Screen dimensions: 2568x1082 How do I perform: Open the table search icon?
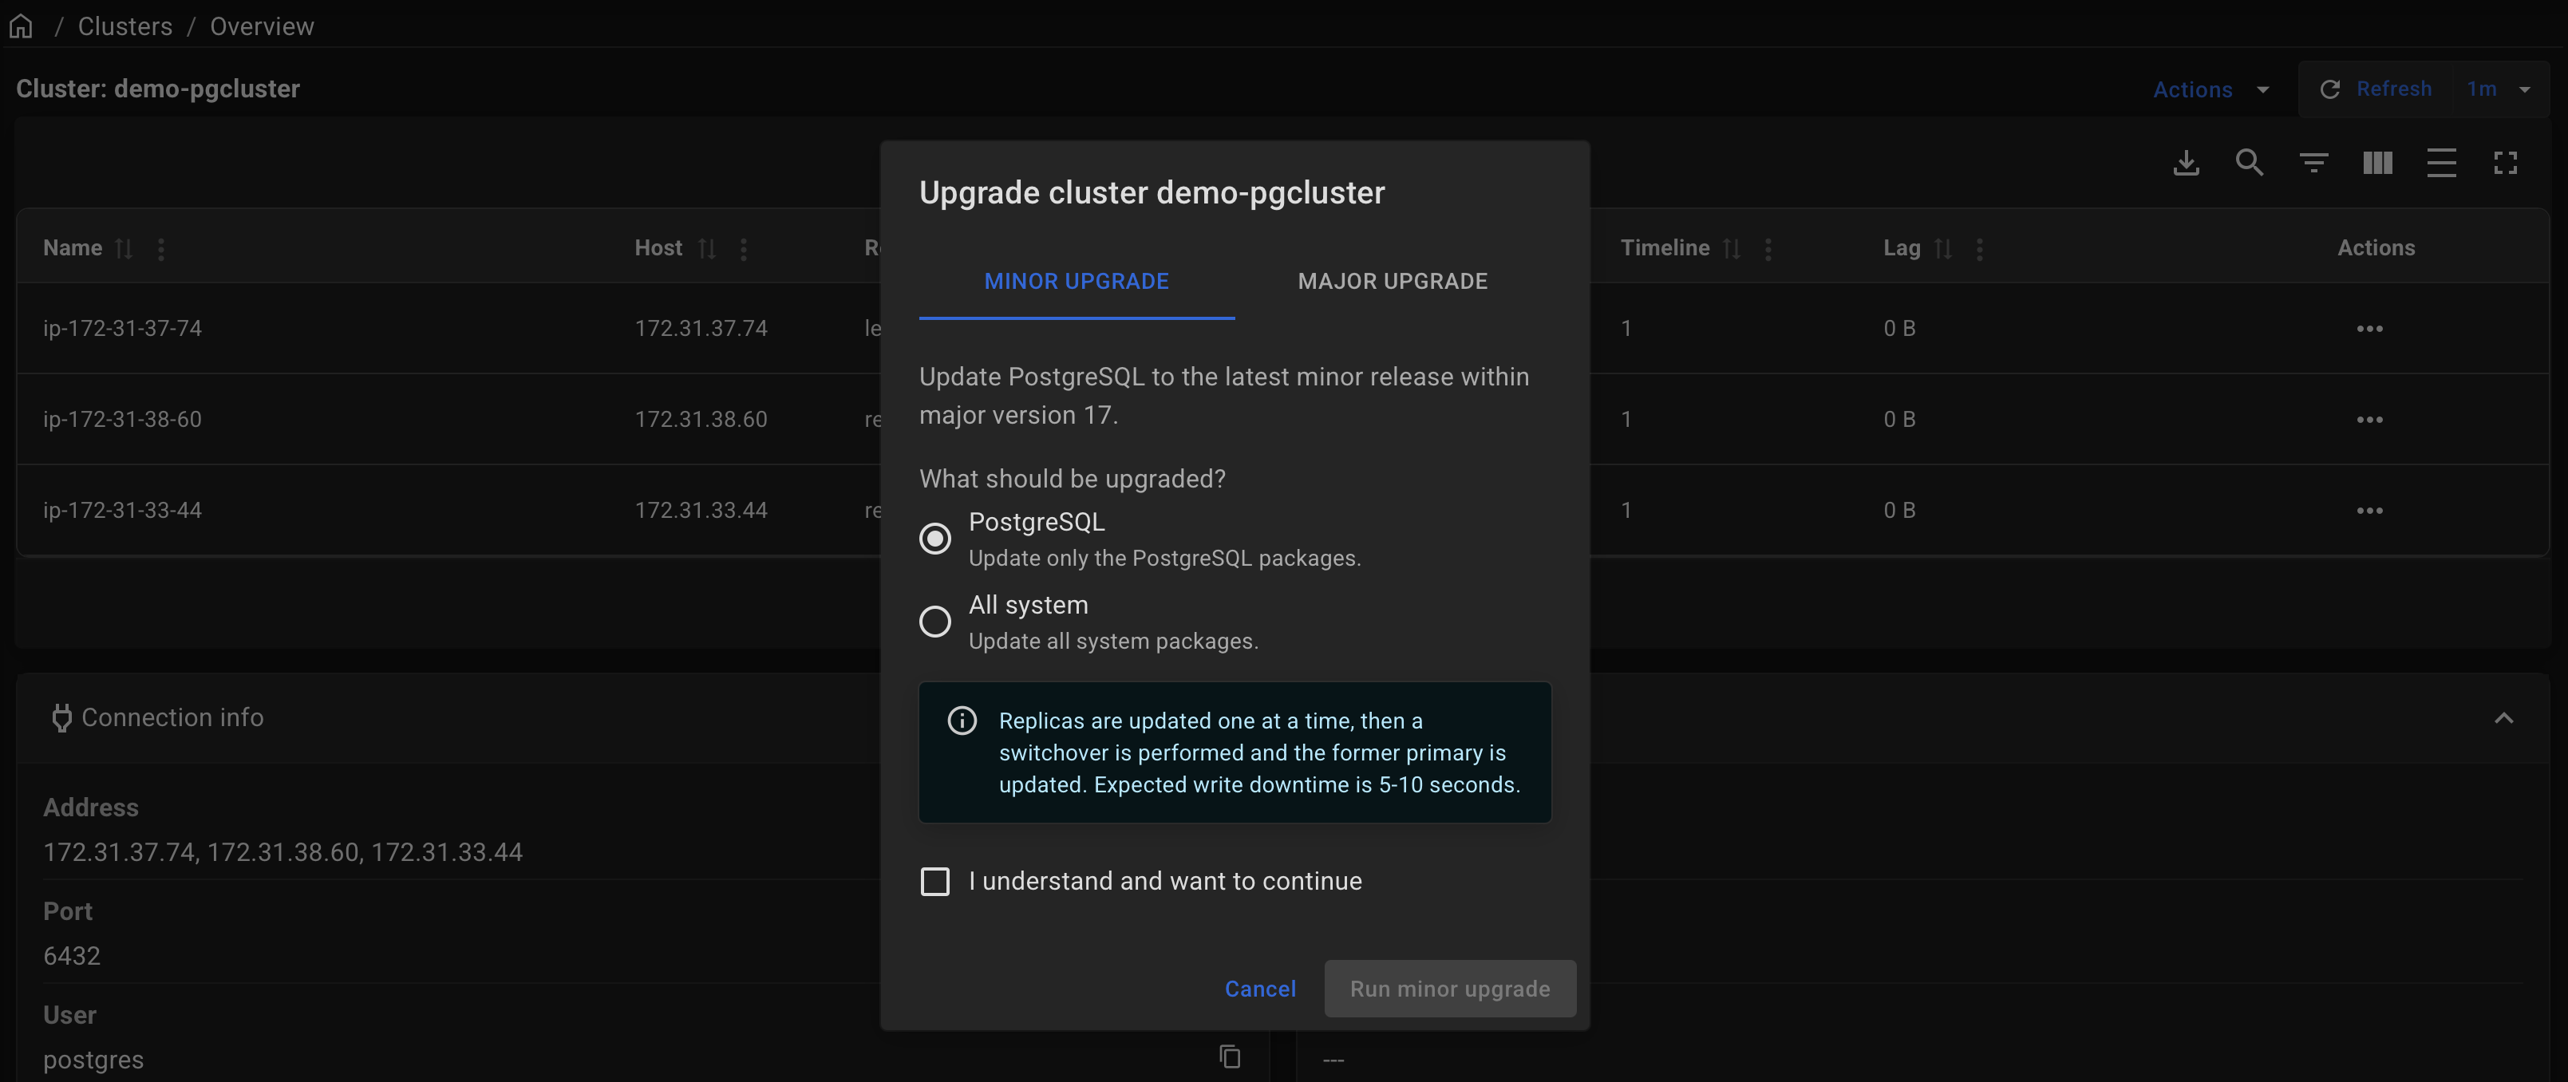2249,163
